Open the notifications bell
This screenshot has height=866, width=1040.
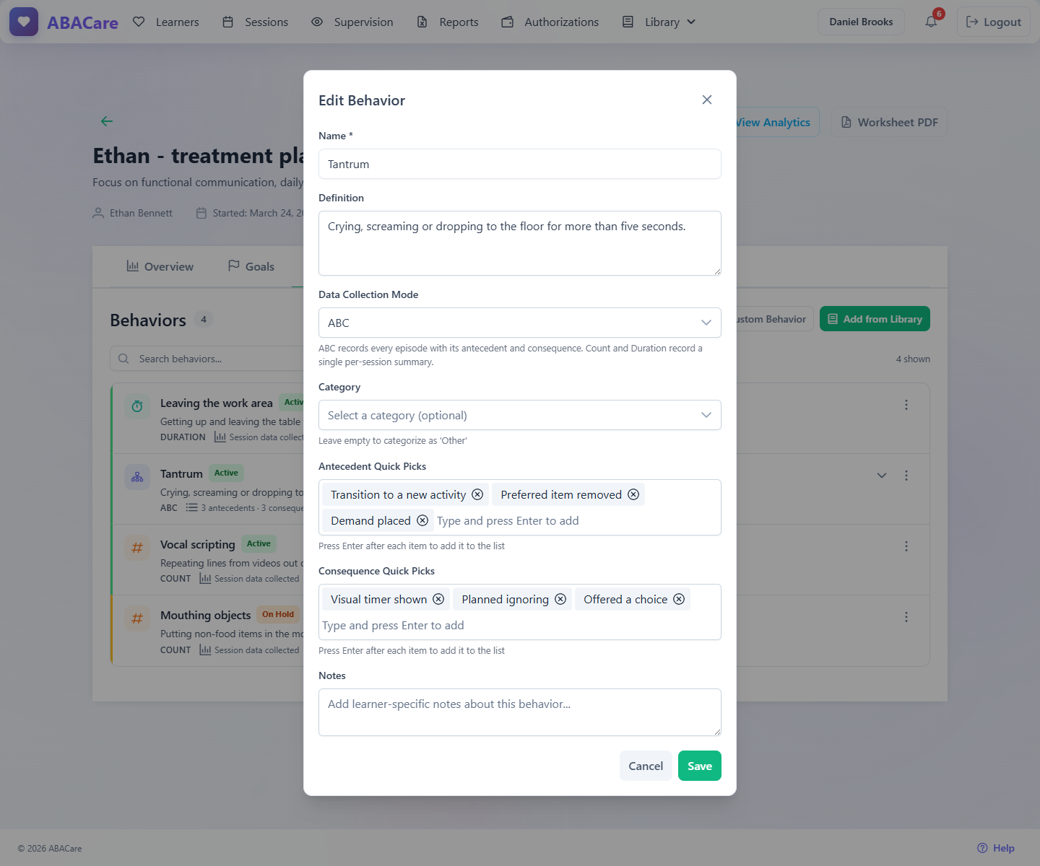click(932, 22)
